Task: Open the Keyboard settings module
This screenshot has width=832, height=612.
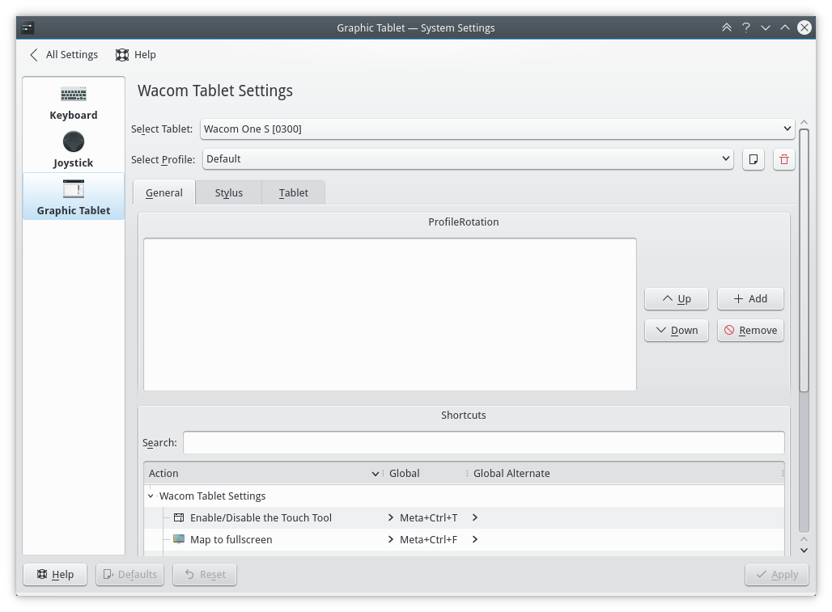Action: (x=74, y=103)
